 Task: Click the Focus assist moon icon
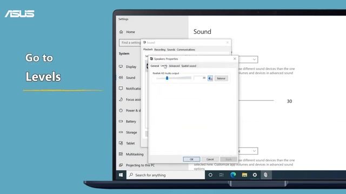[x=121, y=99]
